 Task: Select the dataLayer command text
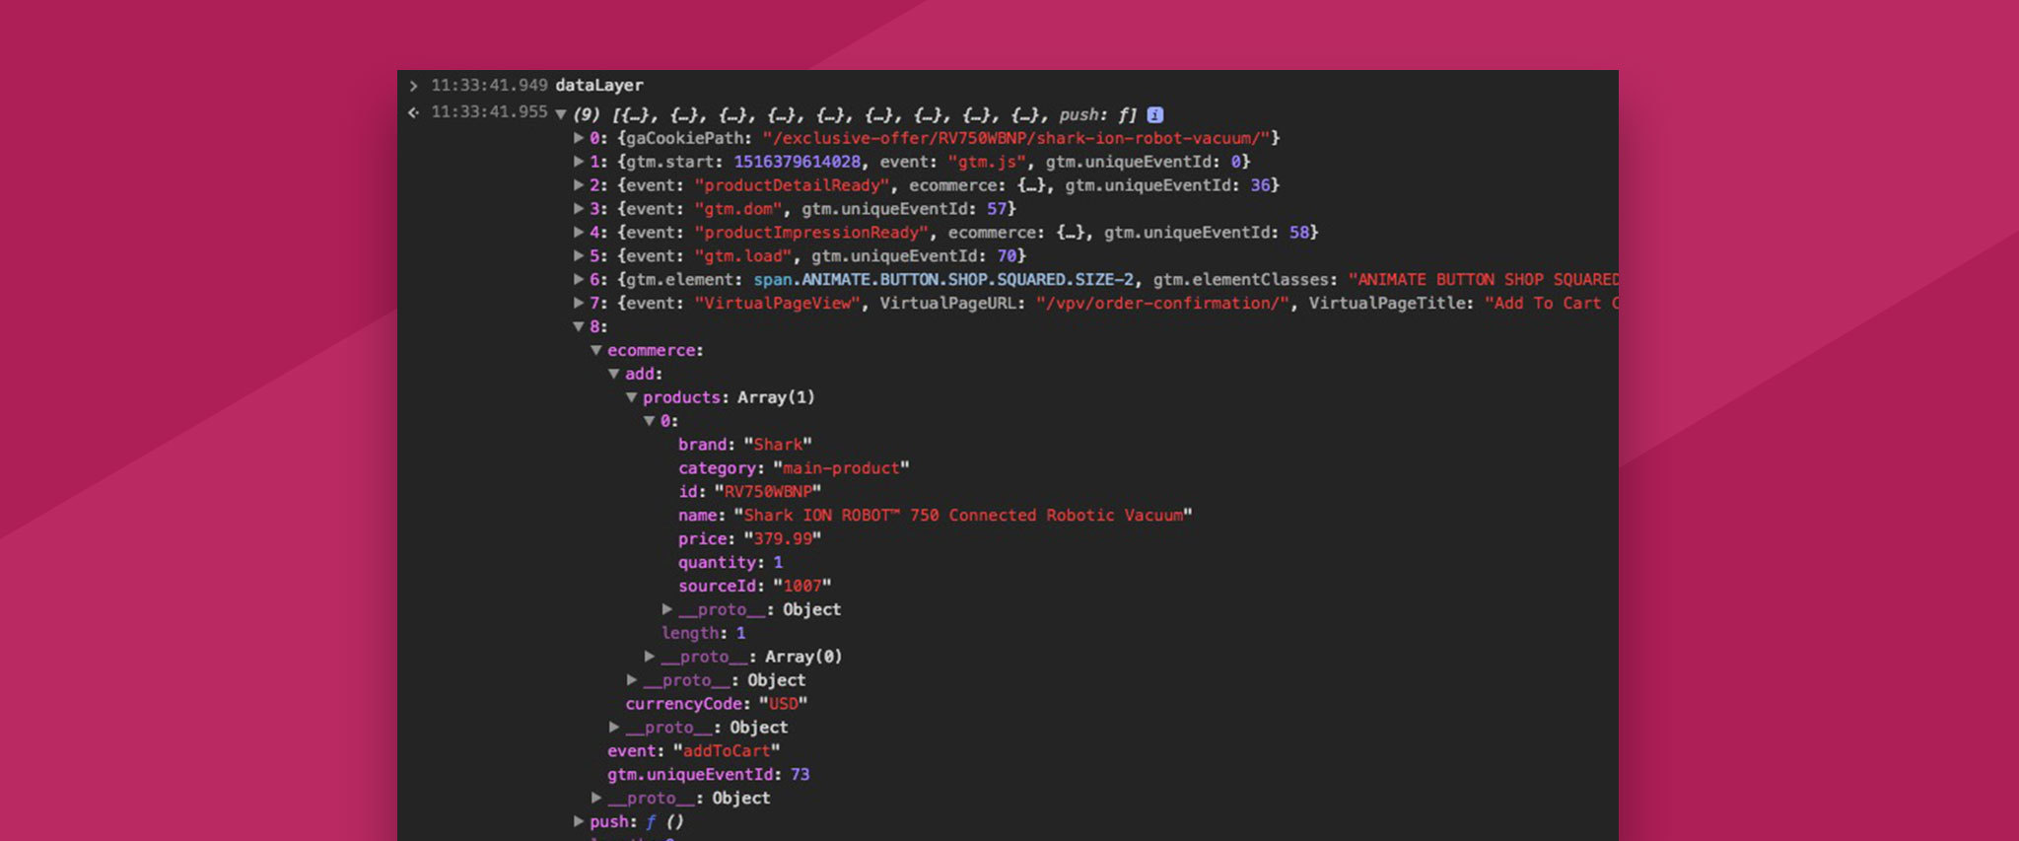(x=599, y=86)
